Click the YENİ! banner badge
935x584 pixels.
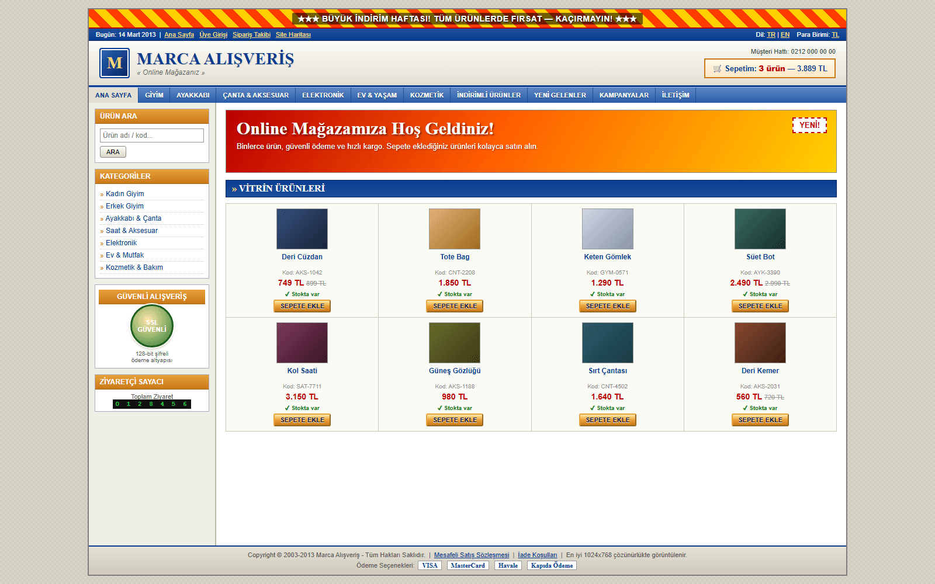click(809, 125)
